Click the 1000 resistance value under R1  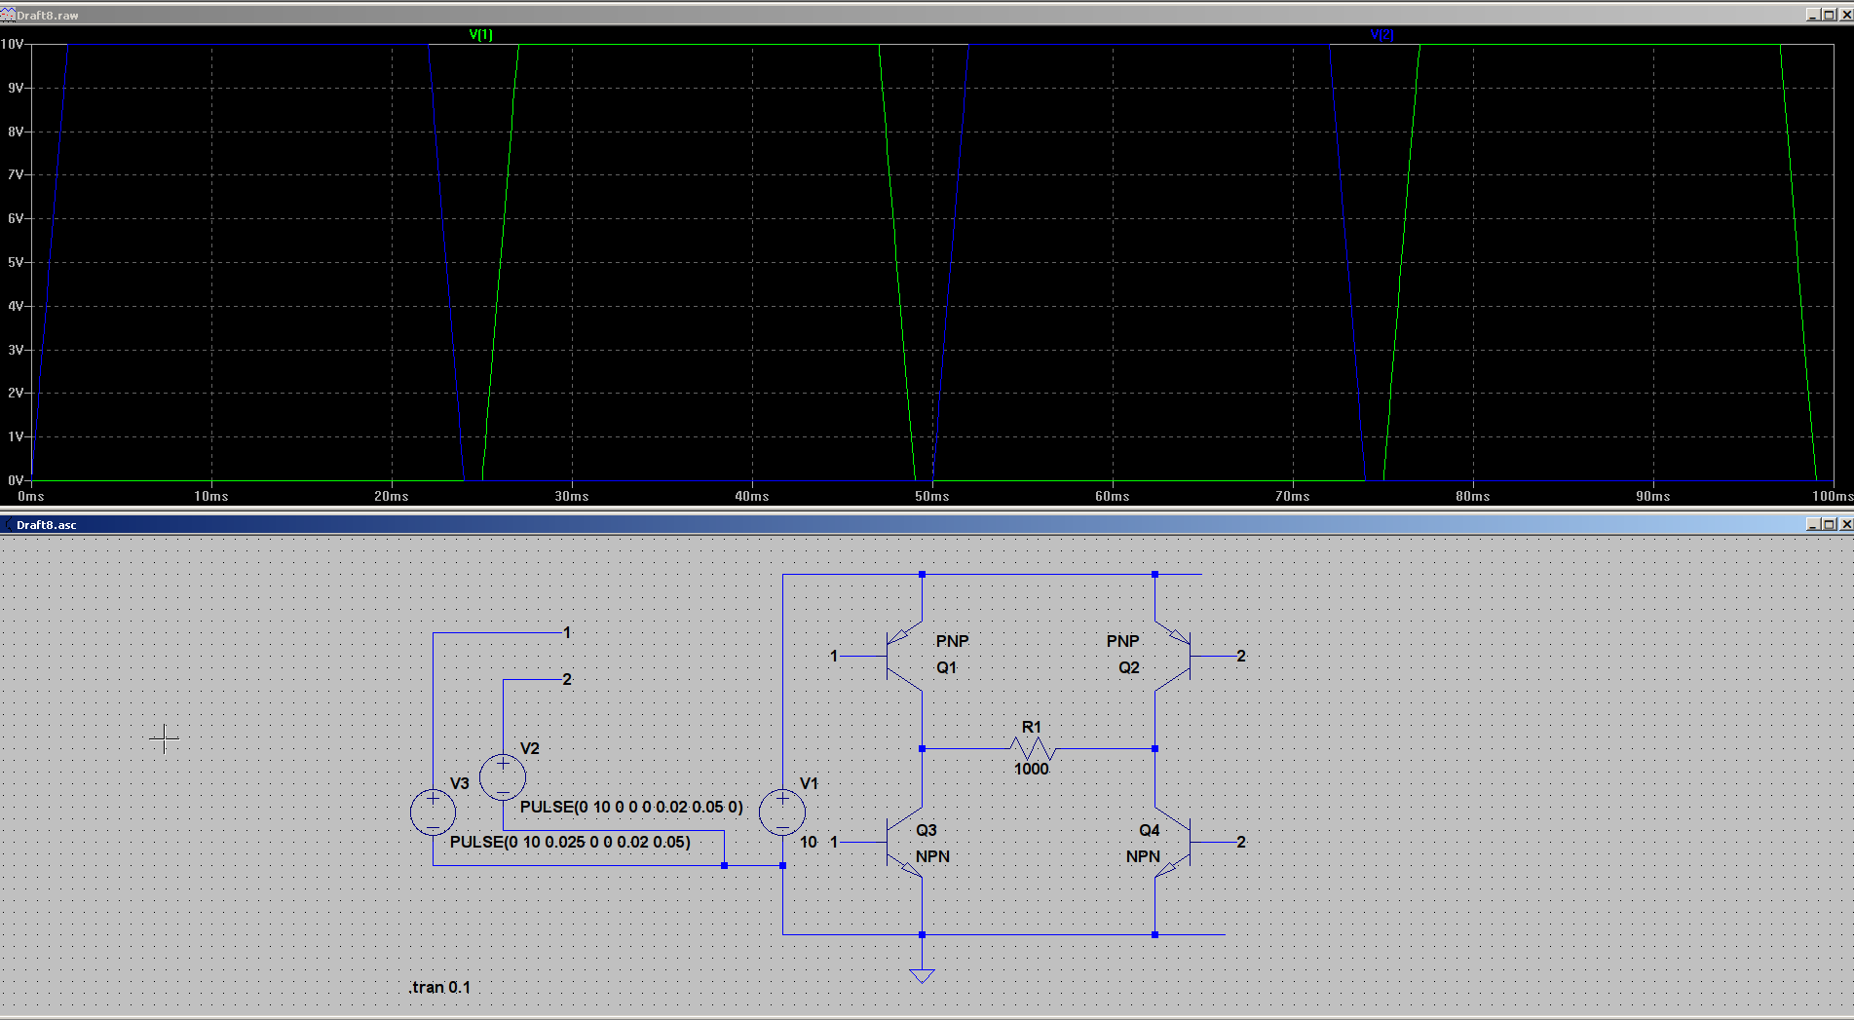tap(1031, 769)
